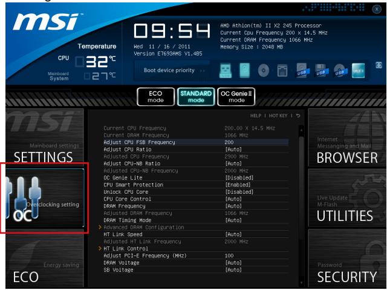Screen dimensions: 387x290
Task: Open the SETTINGS mainboard settings panel
Action: point(45,137)
